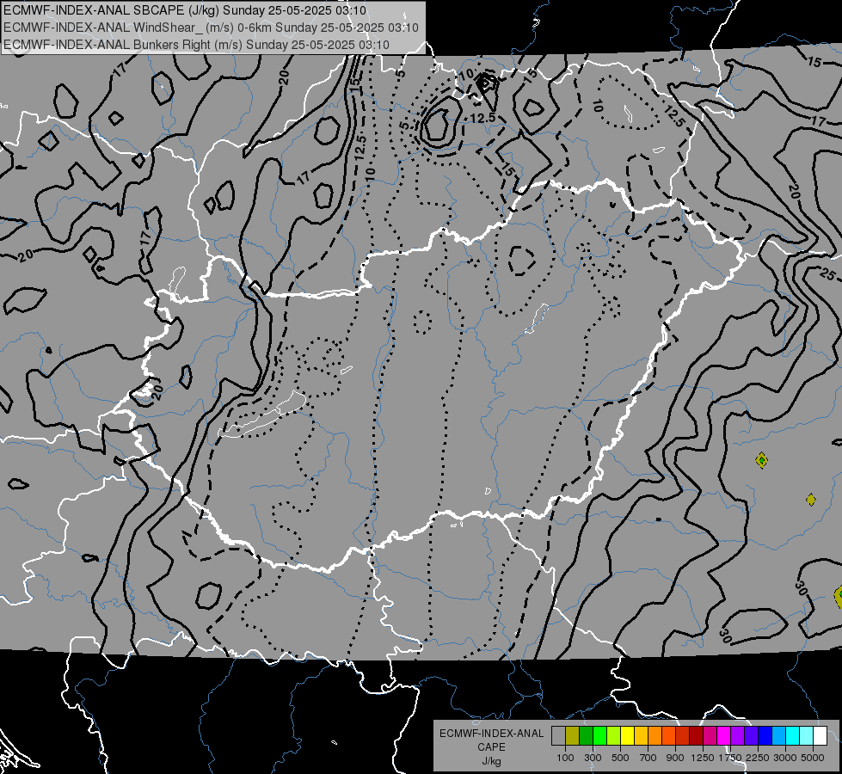This screenshot has height=774, width=842.
Task: Select the orange legend swatch
Action: click(655, 736)
